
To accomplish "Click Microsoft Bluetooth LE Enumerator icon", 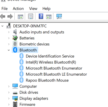I will point(21,74).
